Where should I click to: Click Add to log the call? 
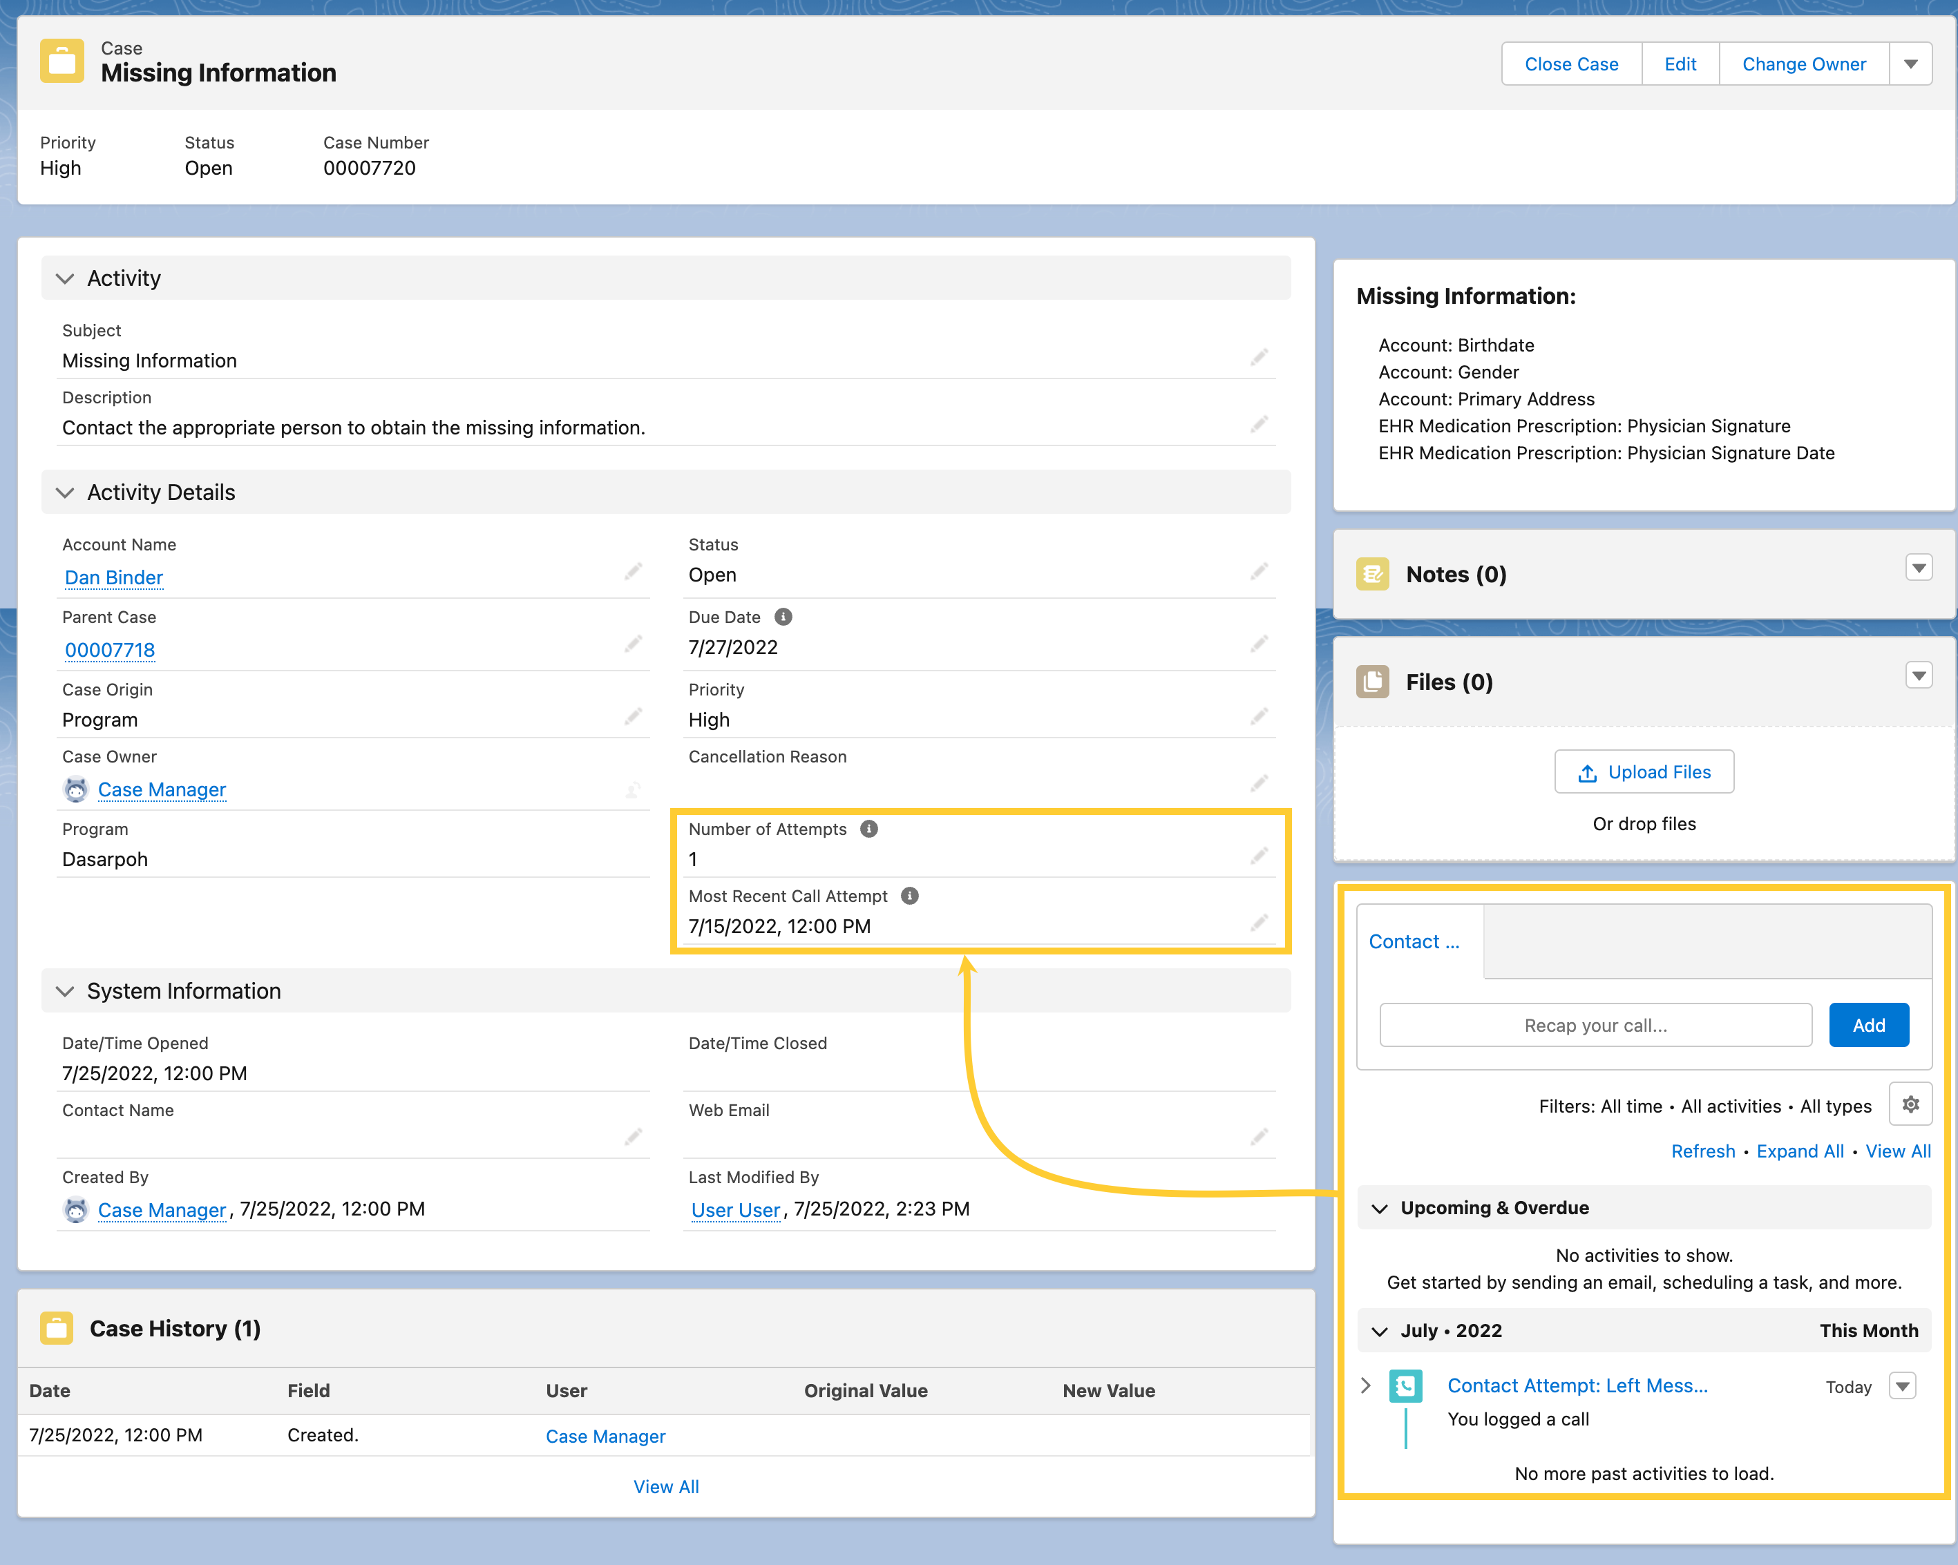click(1868, 1025)
